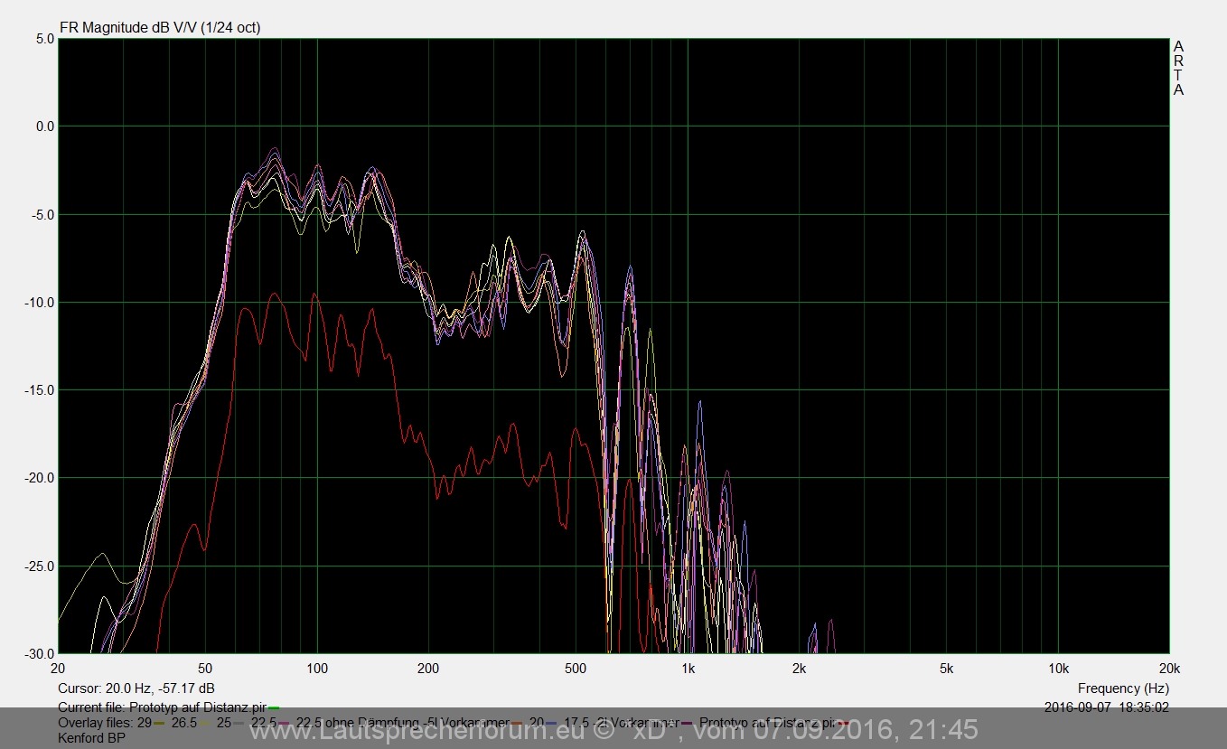Click the Frequency (Hz) axis label

coord(1123,688)
